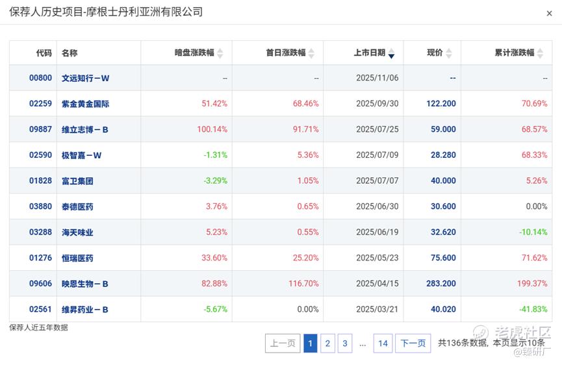562x365 pixels.
Task: Sort by 现价 column arrows
Action: point(449,53)
